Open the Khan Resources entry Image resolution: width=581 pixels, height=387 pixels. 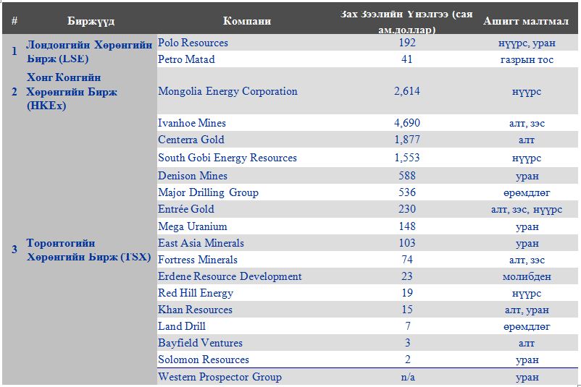coord(195,310)
